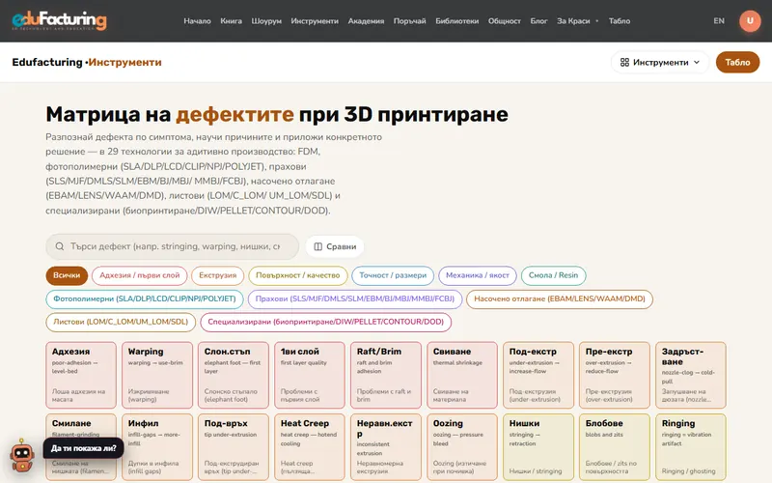Image resolution: width=772 pixels, height=483 pixels.
Task: Open the Задръстване nozzle clog card
Action: click(x=691, y=375)
